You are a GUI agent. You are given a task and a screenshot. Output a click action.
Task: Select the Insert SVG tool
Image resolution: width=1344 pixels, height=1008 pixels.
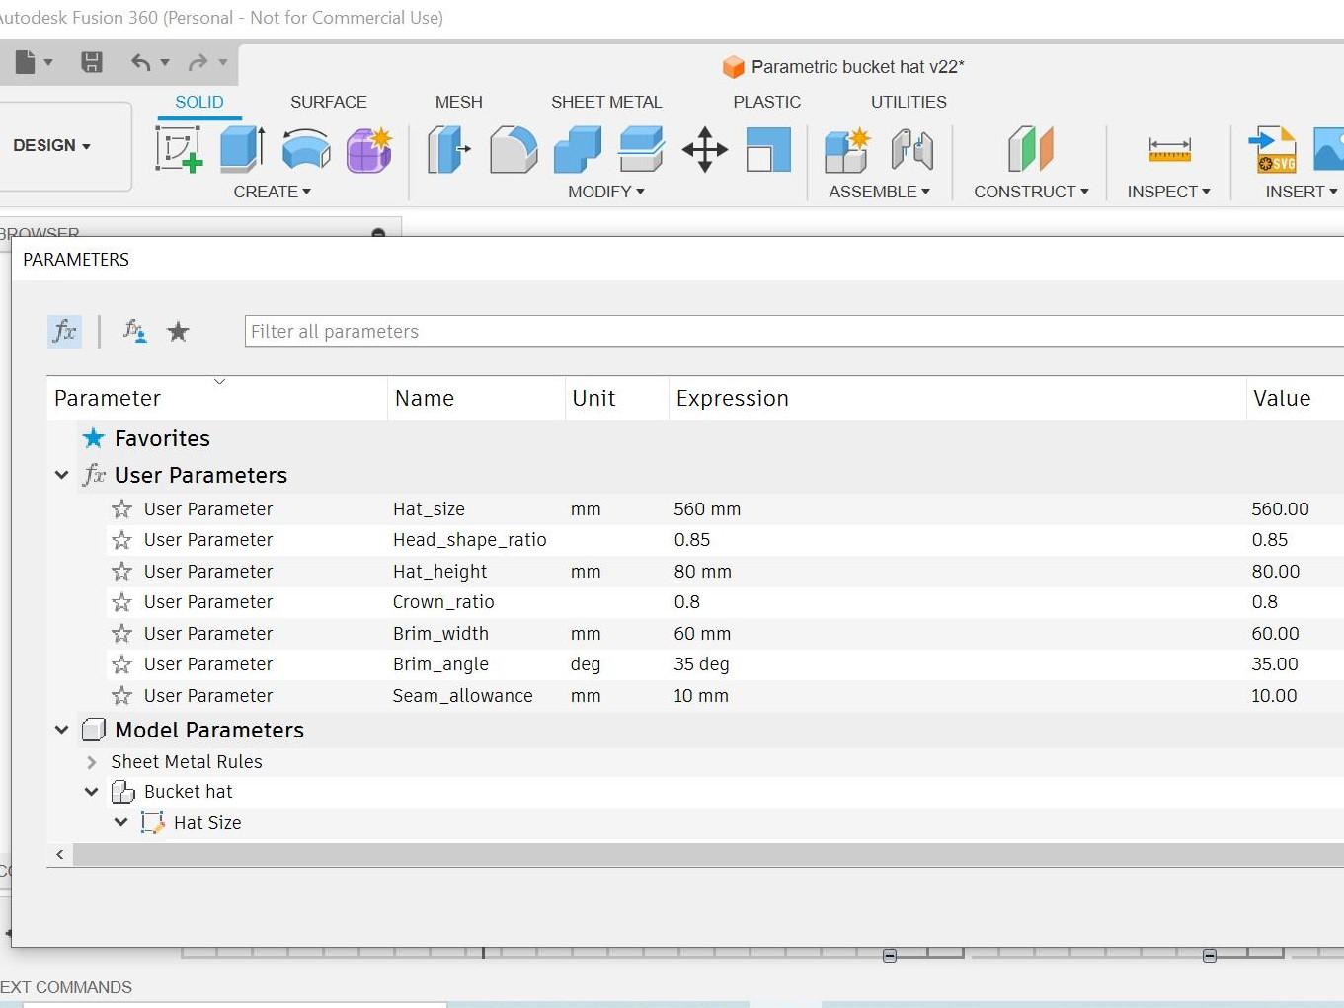tap(1272, 149)
